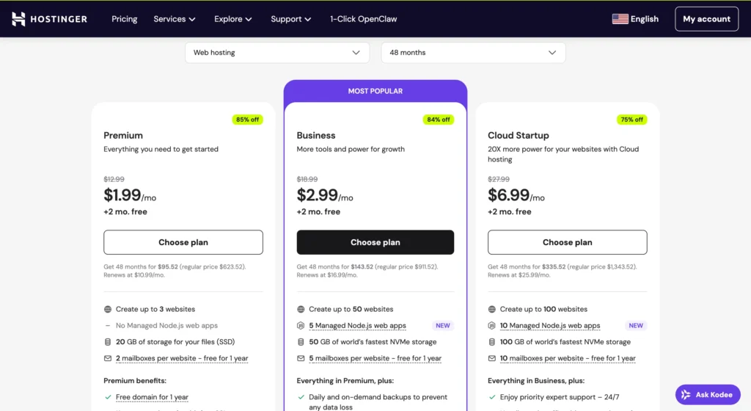
Task: Open the English language selector
Action: 635,19
